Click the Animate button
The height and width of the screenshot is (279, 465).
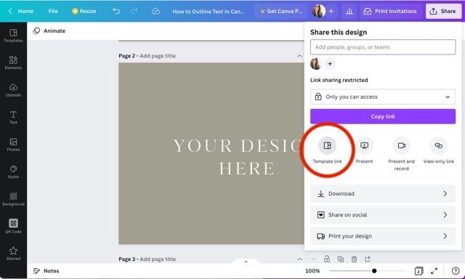[x=49, y=31]
